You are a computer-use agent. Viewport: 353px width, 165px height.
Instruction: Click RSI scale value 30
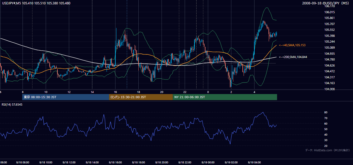(326, 140)
